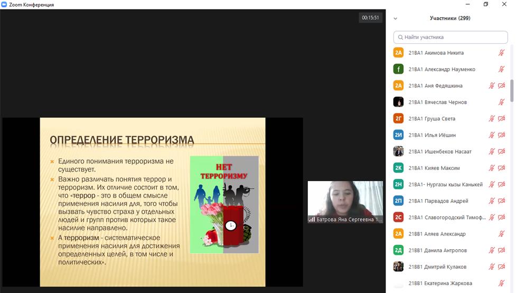525x293 pixels.
Task: Click the 00:15:51 meeting timer
Action: pos(370,18)
